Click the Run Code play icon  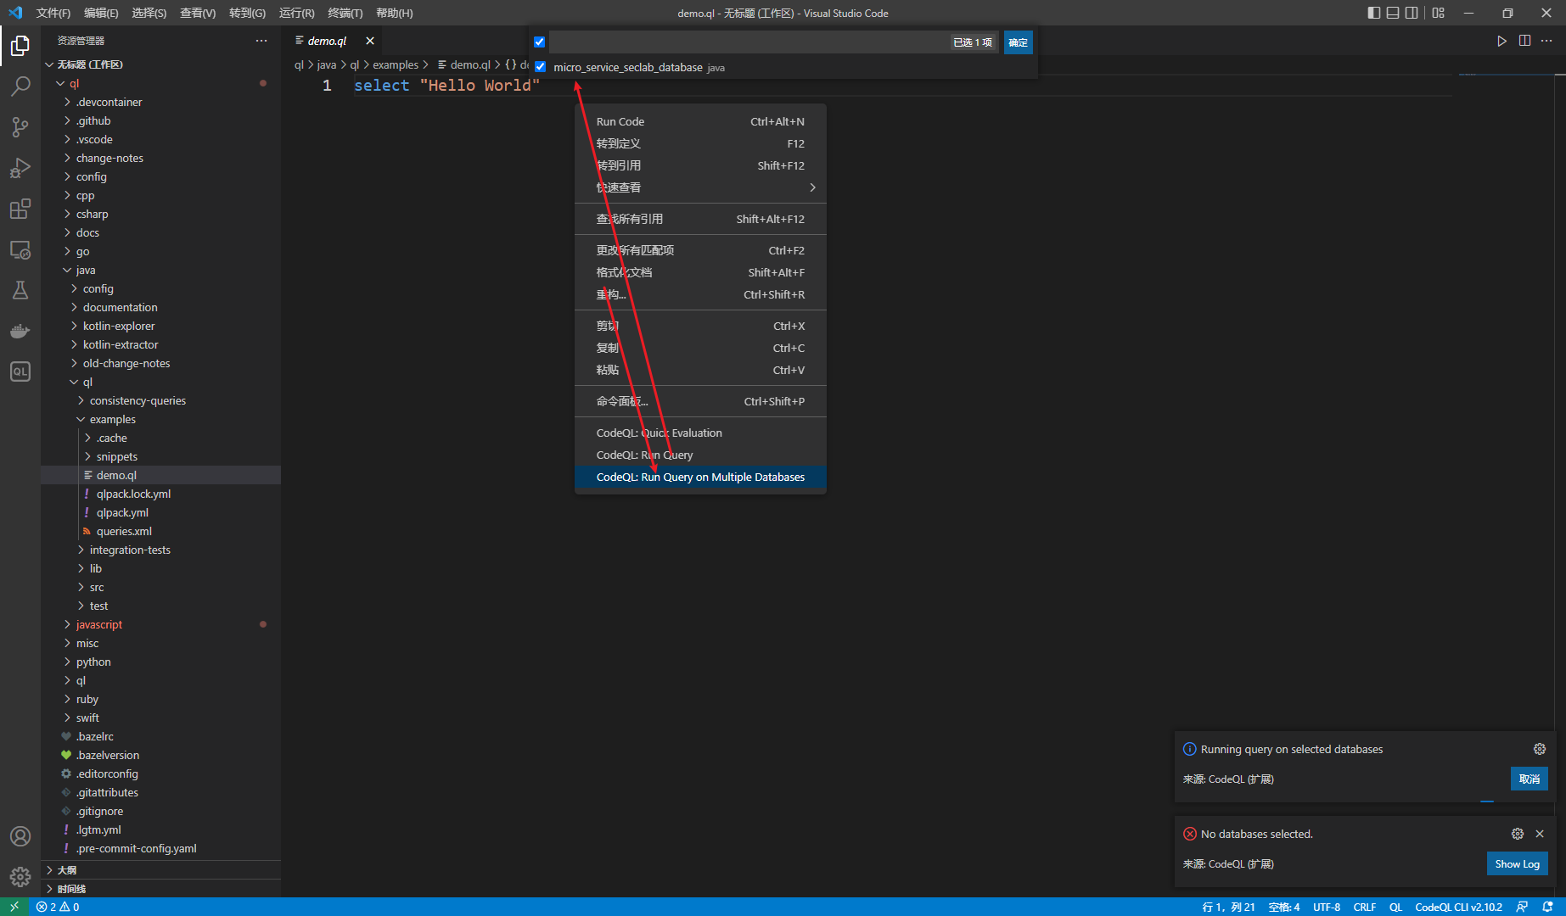pos(1501,41)
